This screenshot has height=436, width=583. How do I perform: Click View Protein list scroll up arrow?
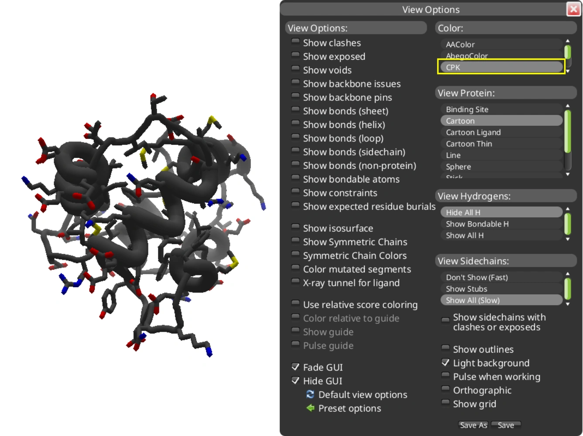pyautogui.click(x=568, y=106)
